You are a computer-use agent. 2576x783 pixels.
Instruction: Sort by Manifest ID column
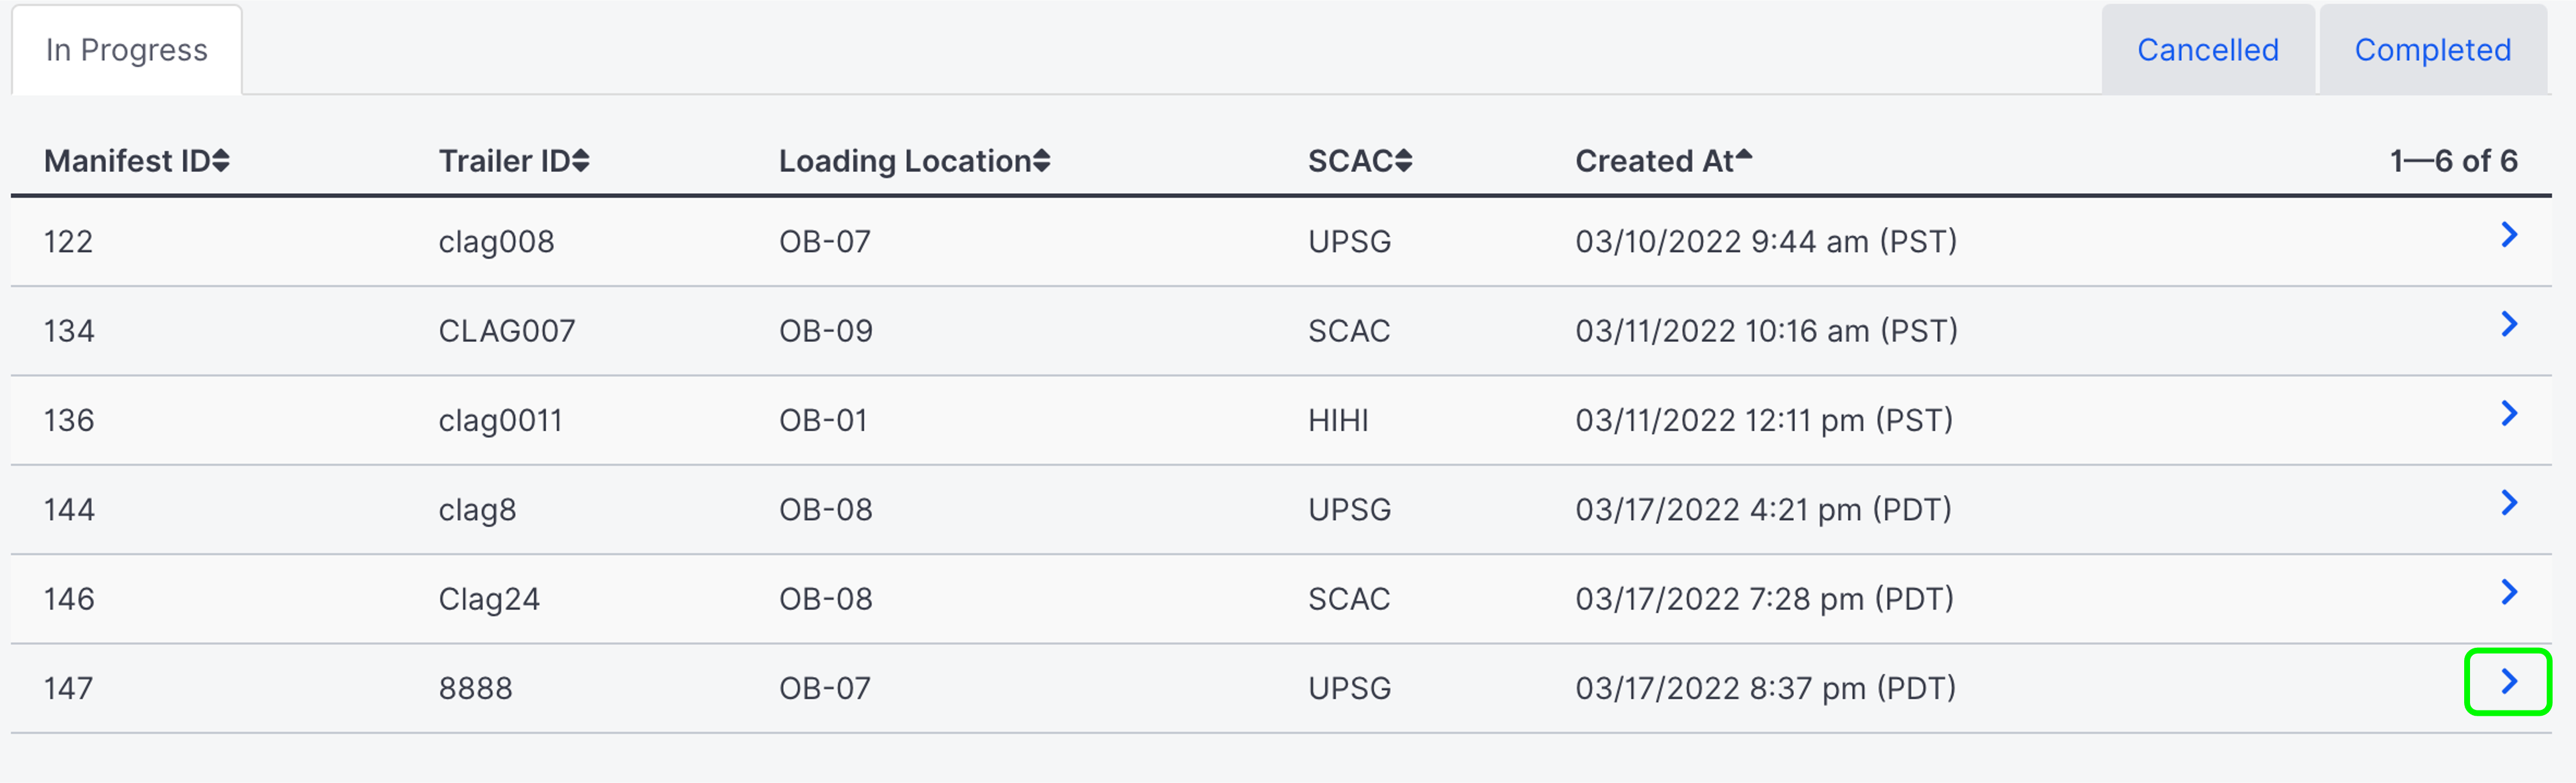pyautogui.click(x=137, y=161)
